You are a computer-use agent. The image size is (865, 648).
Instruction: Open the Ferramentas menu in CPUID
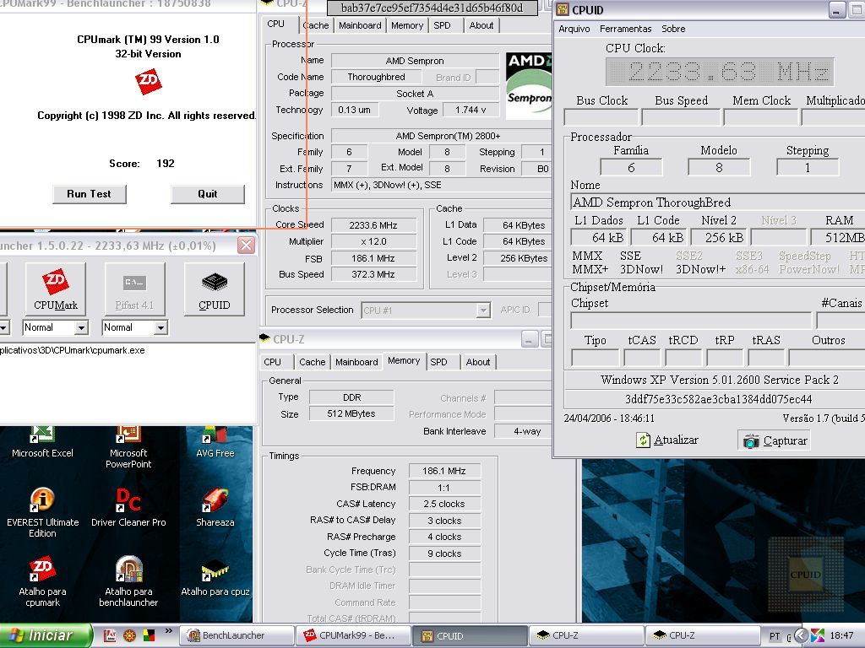626,29
